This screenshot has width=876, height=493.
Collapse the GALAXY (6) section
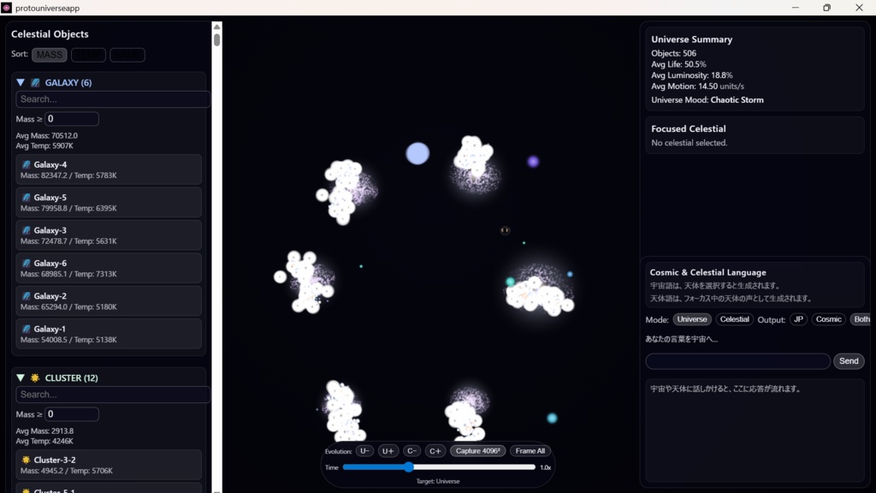(x=19, y=82)
